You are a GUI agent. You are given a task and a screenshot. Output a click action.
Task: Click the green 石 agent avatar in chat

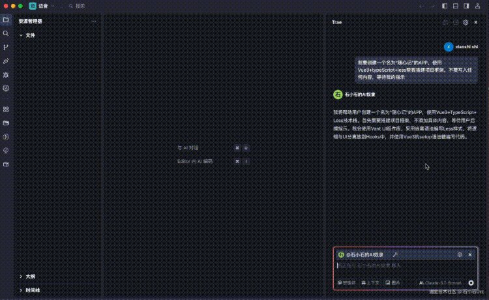click(338, 95)
